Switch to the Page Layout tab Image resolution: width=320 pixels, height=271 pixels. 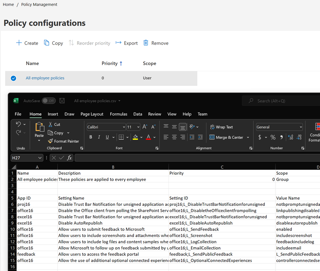coord(92,114)
